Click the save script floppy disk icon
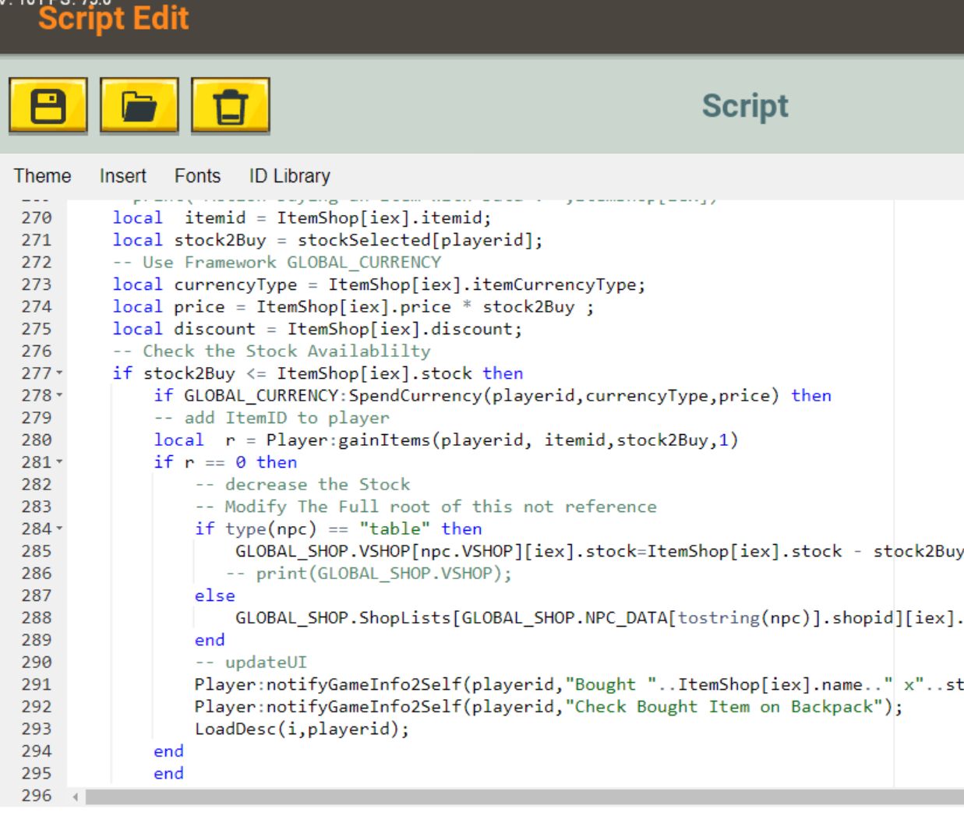The width and height of the screenshot is (964, 816). [x=48, y=106]
